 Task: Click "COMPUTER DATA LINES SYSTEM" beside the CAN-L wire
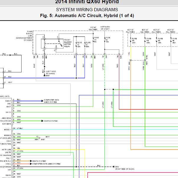point(46,164)
